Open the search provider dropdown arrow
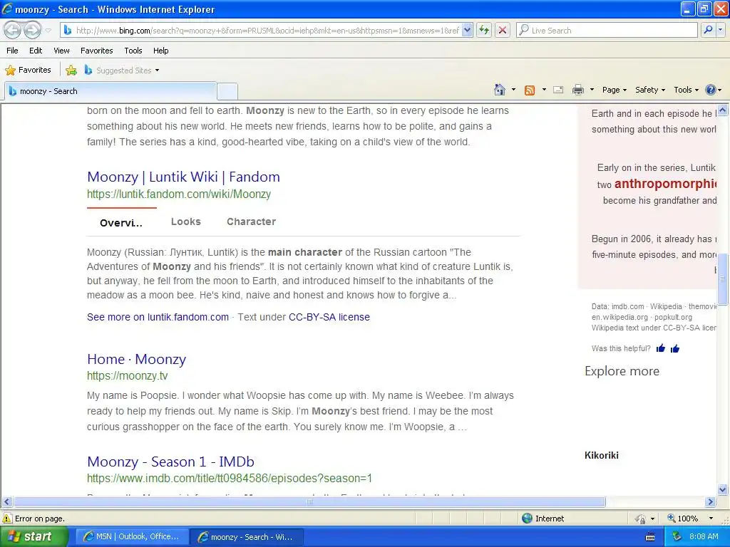Screen dimensions: 730x547 720,31
